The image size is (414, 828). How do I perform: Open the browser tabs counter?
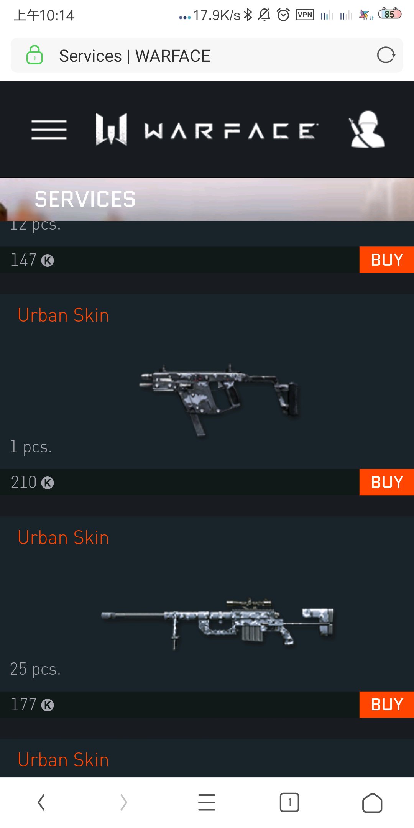pyautogui.click(x=289, y=802)
